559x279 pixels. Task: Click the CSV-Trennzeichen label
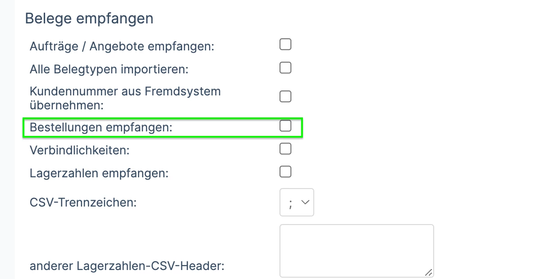point(83,202)
